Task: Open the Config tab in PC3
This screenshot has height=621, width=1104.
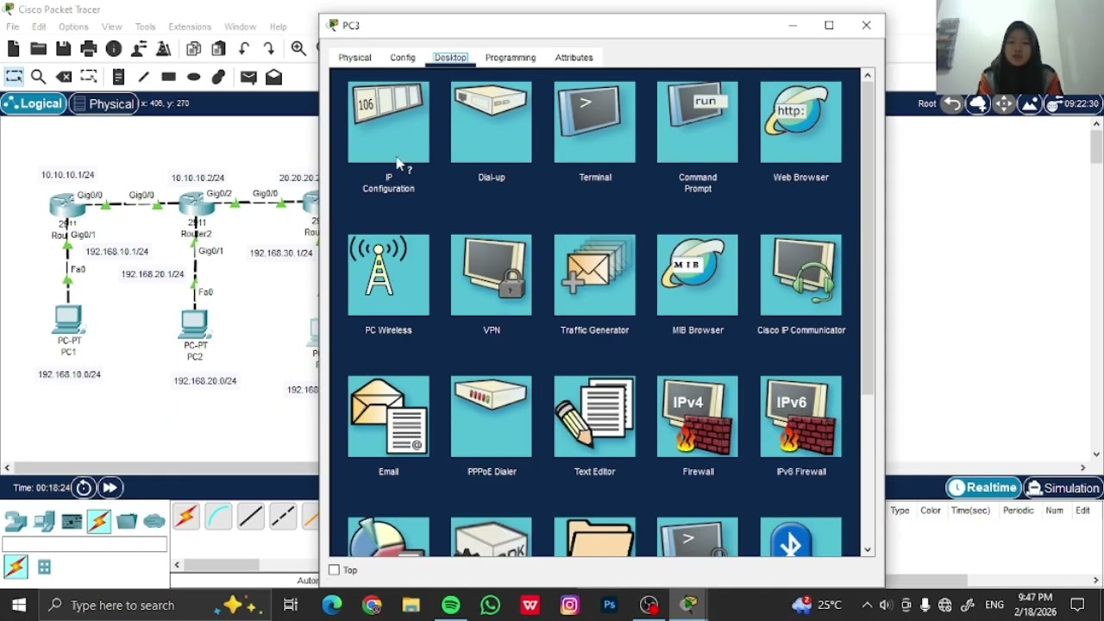Action: (403, 58)
